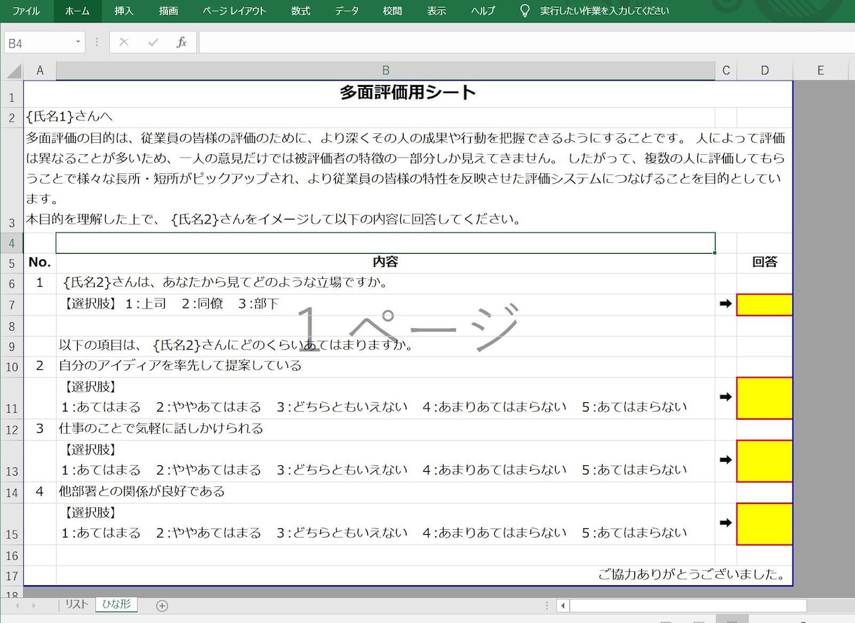
Task: Select column C header
Action: click(x=726, y=71)
